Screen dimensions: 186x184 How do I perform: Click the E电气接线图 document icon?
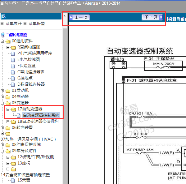[x=13, y=60]
